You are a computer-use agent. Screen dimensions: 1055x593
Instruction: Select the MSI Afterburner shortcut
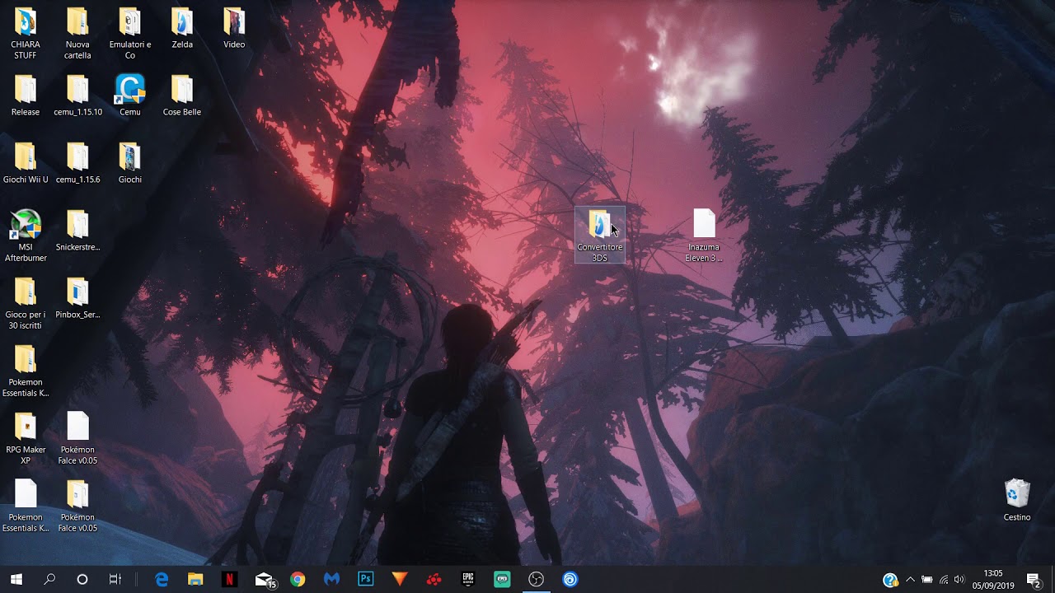[26, 236]
